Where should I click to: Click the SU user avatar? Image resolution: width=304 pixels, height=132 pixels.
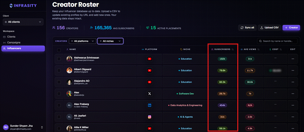(x=6, y=127)
